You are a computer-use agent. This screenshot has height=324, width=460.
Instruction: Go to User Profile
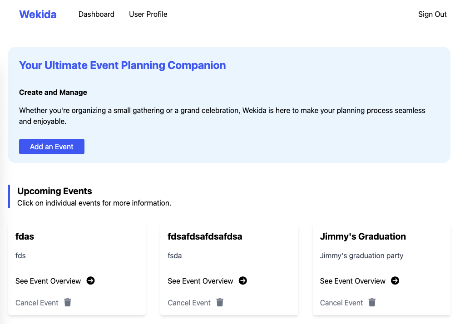point(148,14)
